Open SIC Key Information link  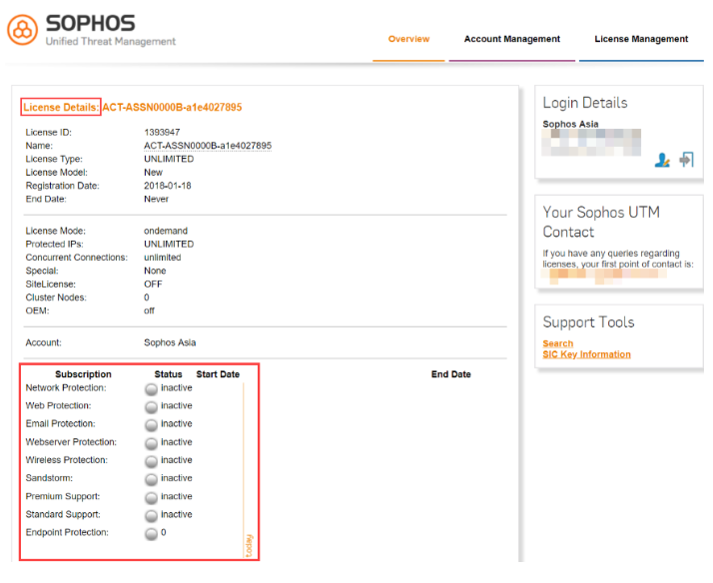586,354
